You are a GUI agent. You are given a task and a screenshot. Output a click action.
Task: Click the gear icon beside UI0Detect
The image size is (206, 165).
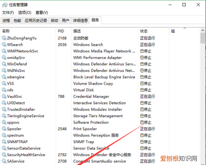4,103
